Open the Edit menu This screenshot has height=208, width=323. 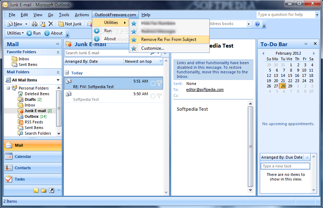pyautogui.click(x=24, y=15)
